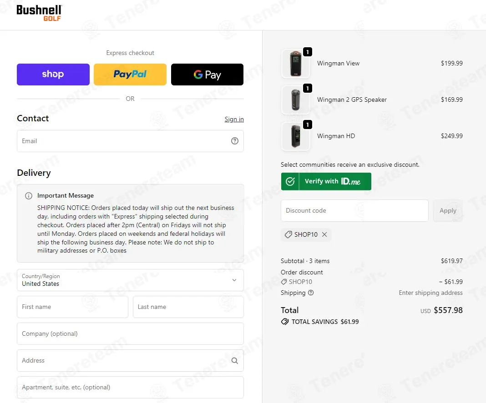Pay with Shop express checkout
The height and width of the screenshot is (403, 486).
tap(53, 75)
